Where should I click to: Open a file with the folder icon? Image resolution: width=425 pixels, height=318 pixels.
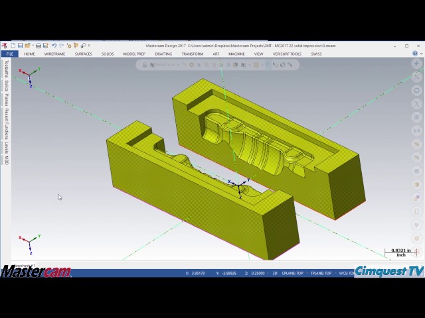click(x=27, y=46)
